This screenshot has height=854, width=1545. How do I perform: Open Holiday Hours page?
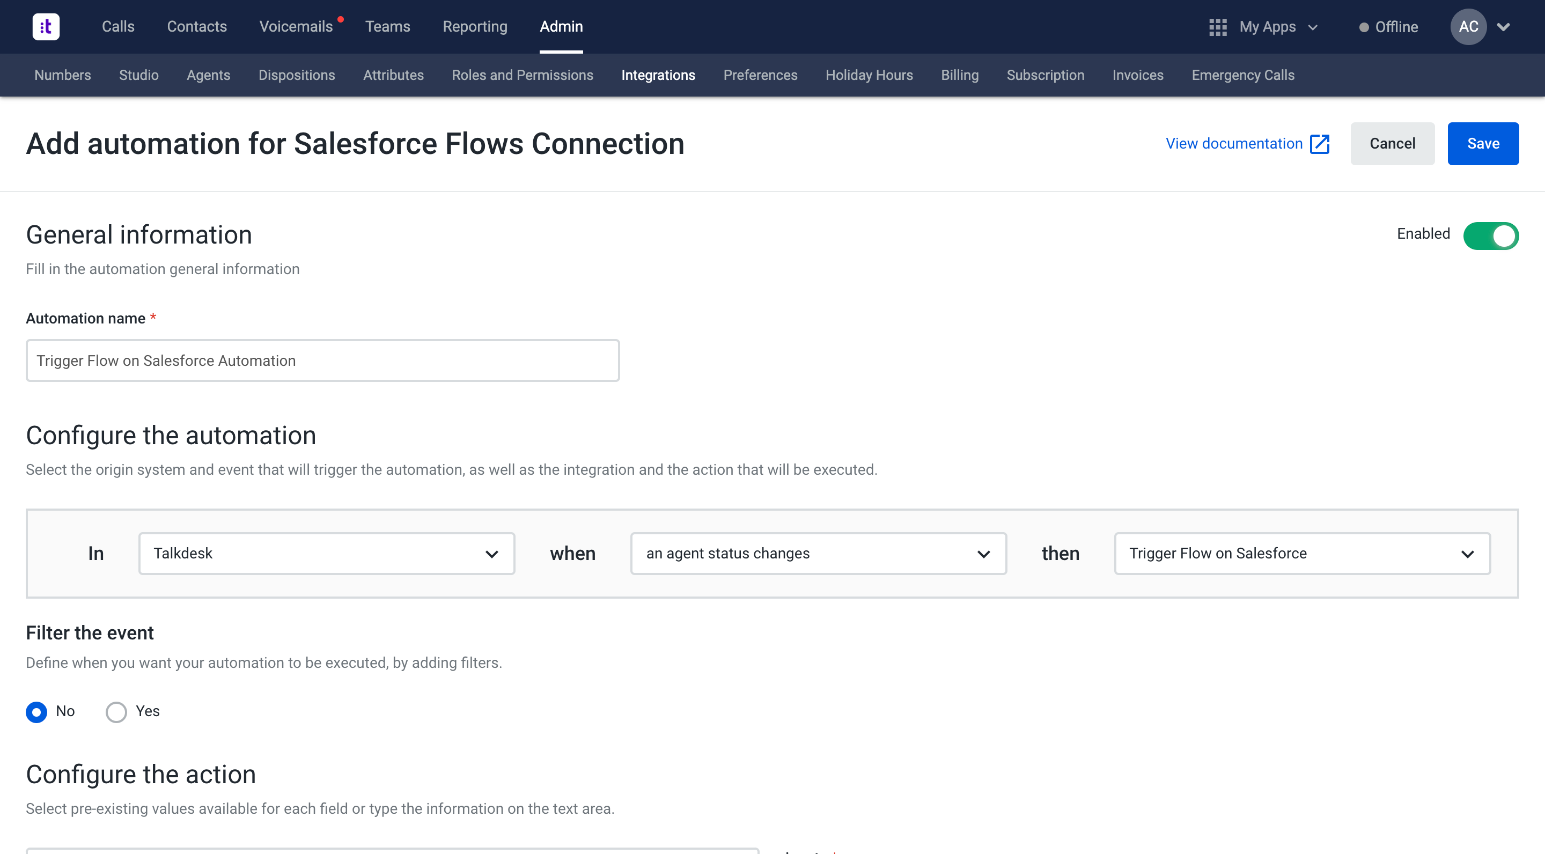coord(869,75)
